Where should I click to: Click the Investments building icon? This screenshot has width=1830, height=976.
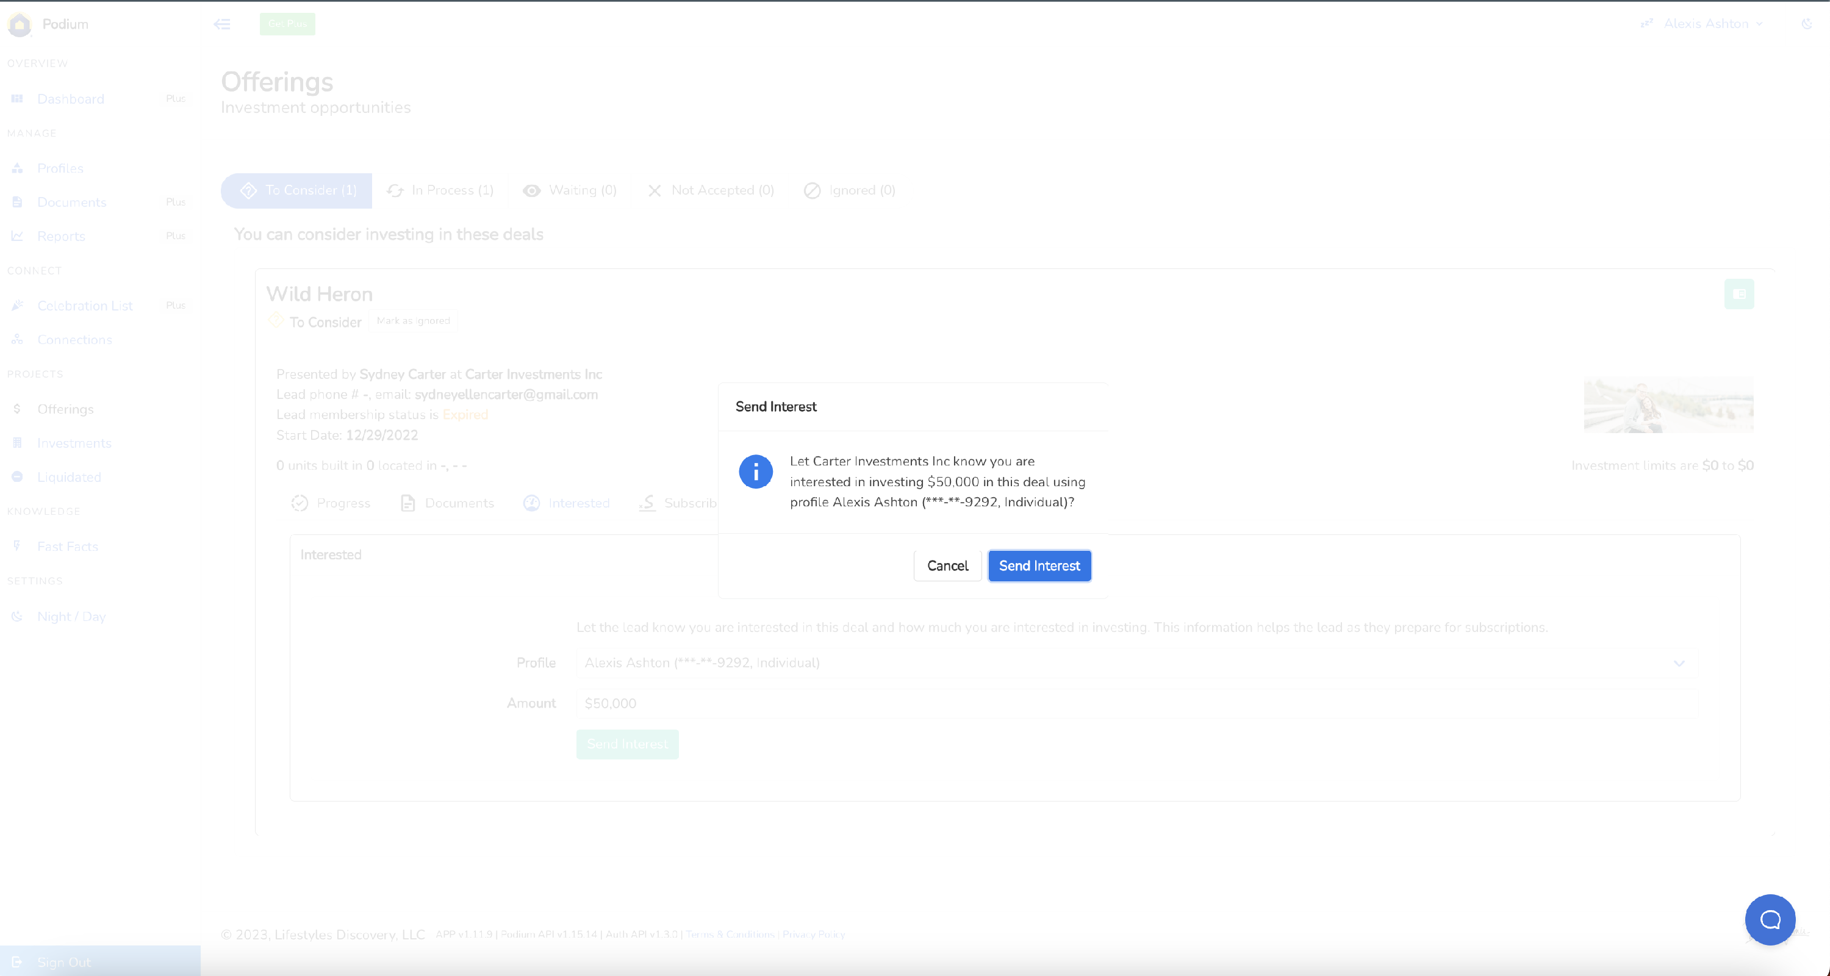(x=17, y=442)
